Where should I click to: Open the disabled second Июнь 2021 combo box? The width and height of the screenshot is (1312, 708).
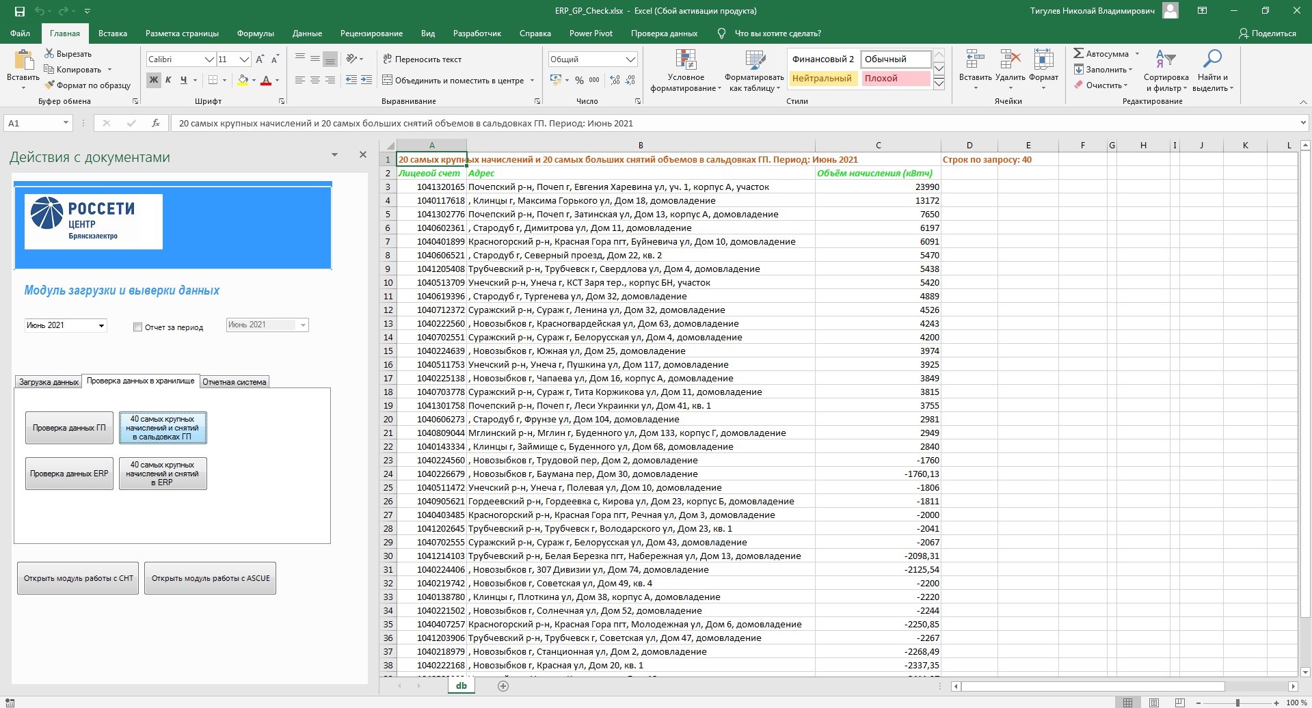[x=303, y=325]
